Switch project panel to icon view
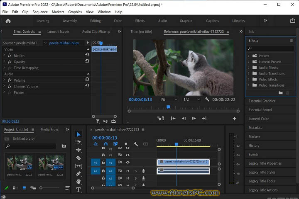299x199 pixels. coord(24,188)
